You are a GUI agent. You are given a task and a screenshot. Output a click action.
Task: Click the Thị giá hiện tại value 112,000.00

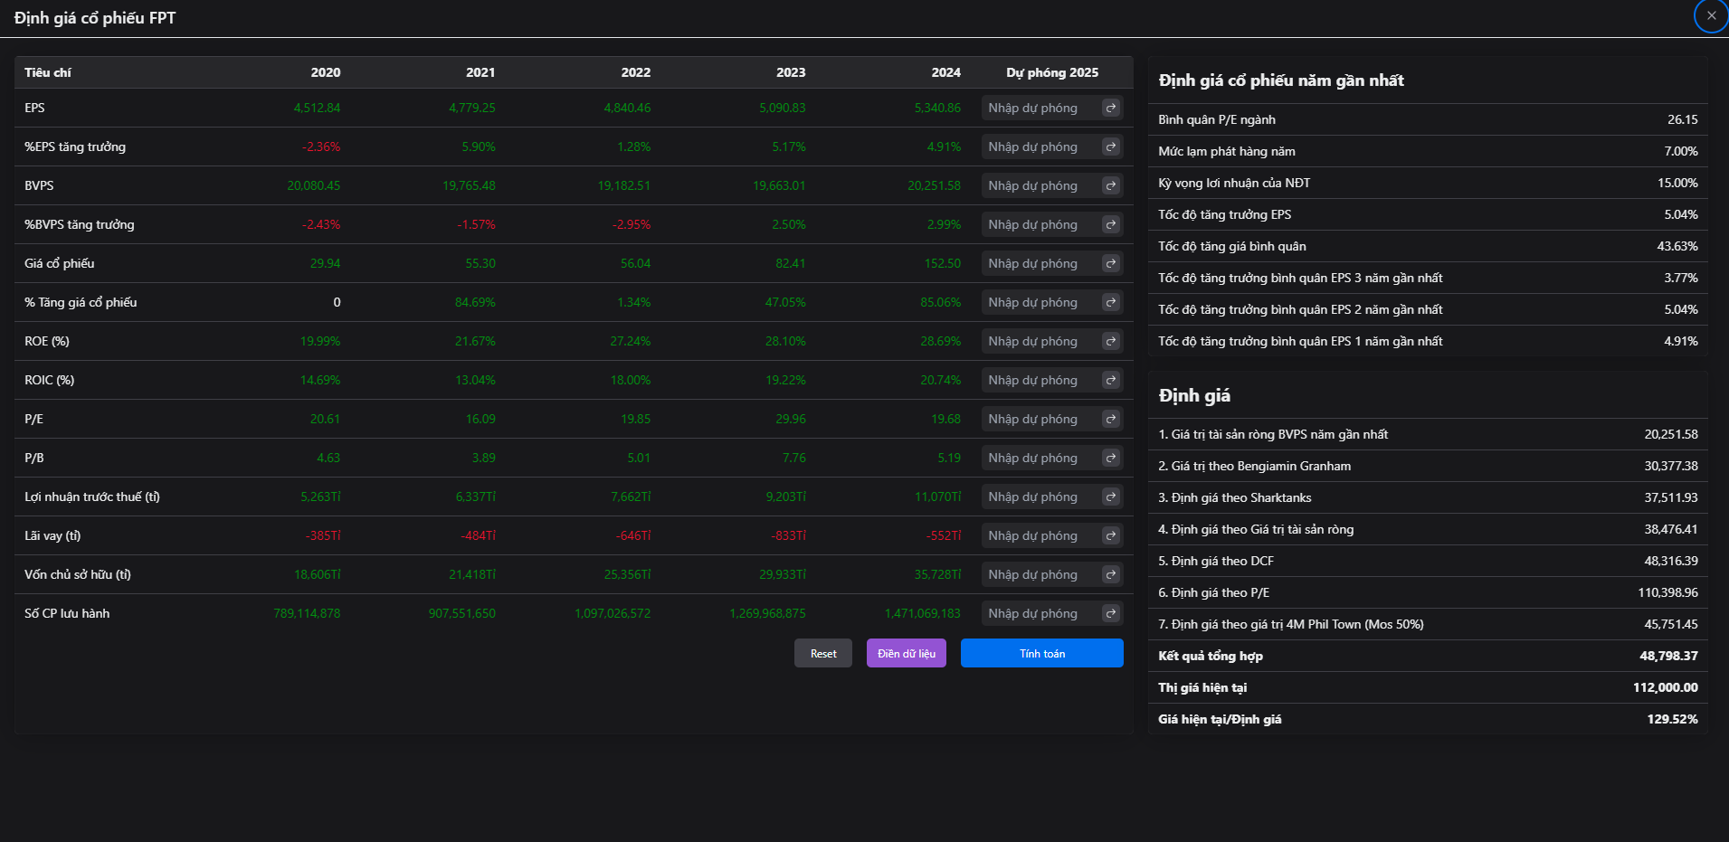click(x=1665, y=687)
